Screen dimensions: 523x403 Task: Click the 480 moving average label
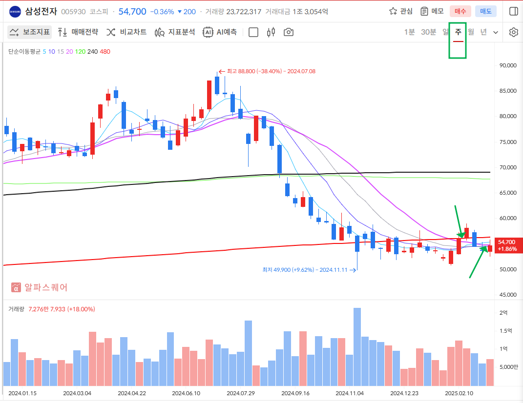[105, 52]
